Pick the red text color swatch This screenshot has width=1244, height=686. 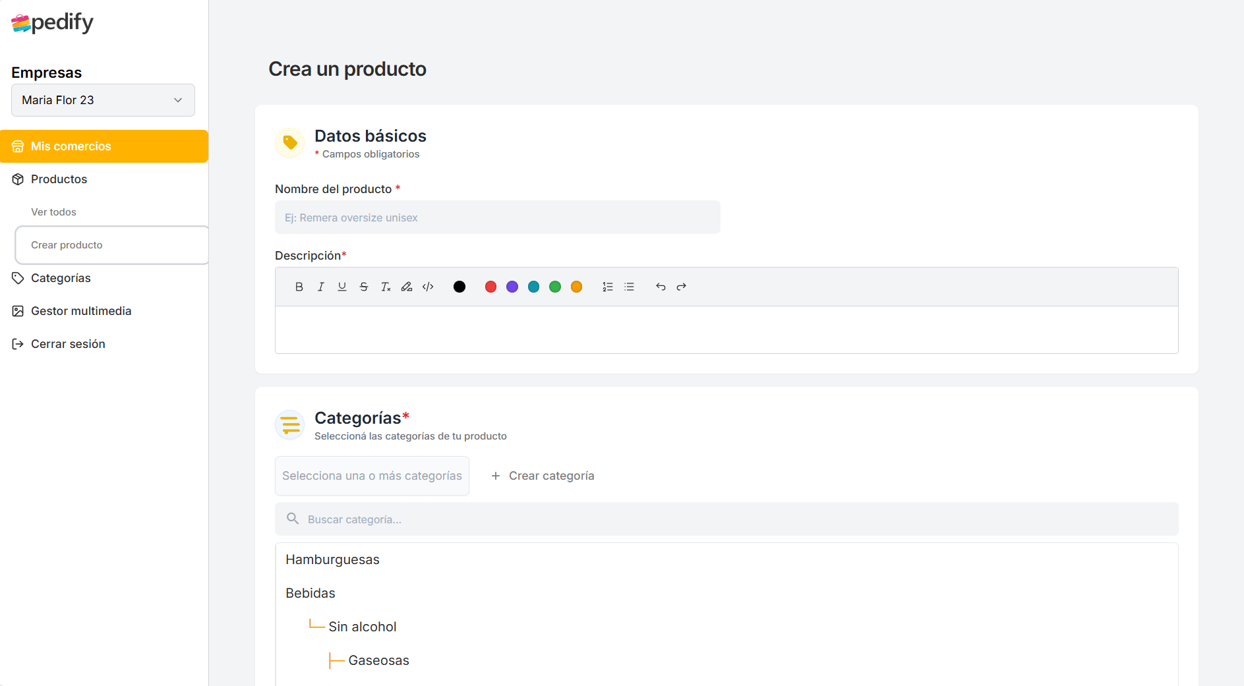490,287
